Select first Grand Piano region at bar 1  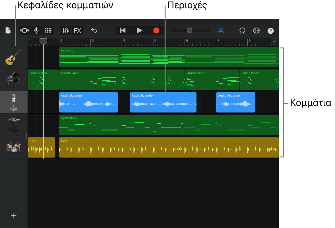click(43, 80)
